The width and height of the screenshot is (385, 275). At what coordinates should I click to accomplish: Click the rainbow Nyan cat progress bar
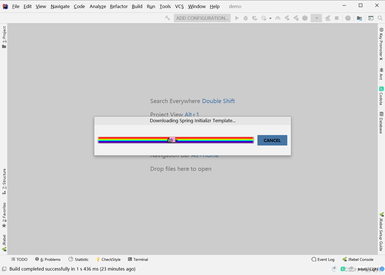[176, 140]
